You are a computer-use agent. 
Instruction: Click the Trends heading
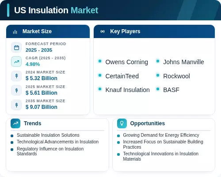(x=33, y=123)
